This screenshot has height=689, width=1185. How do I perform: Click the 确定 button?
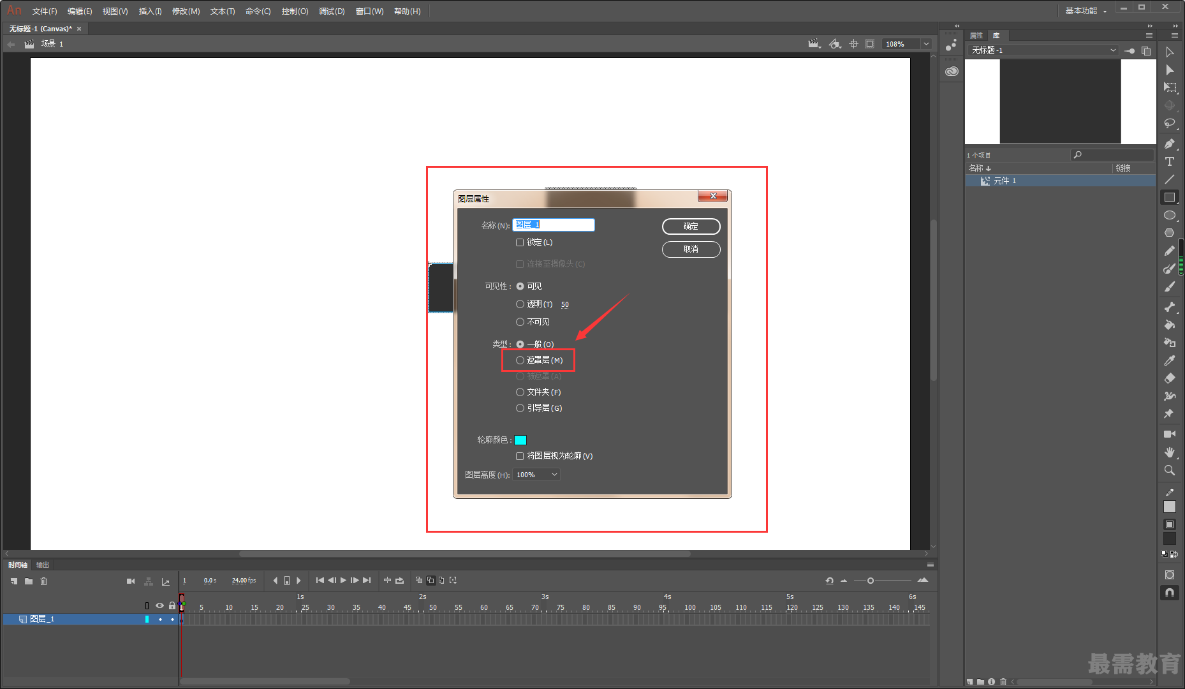click(691, 226)
